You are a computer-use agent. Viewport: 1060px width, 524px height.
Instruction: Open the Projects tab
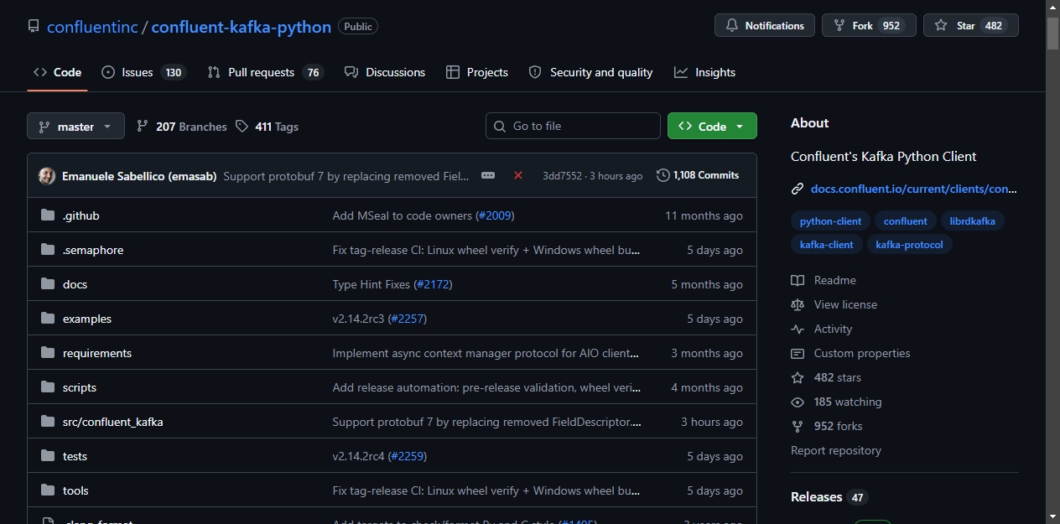click(477, 72)
